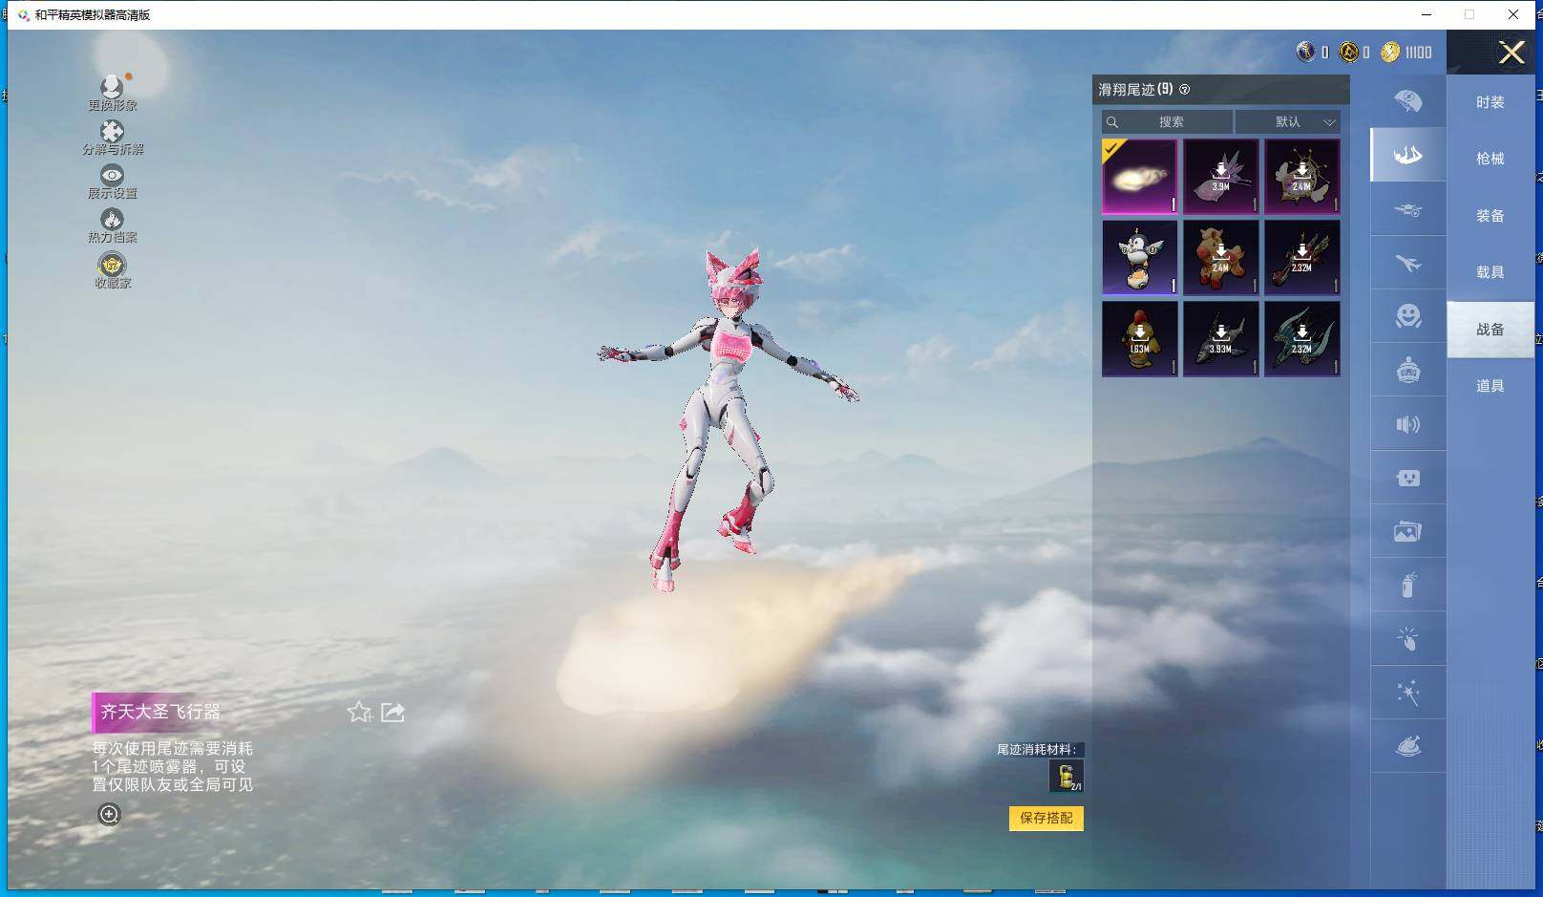Select the penguin trail thumbnail
Viewport: 1543px width, 897px height.
pos(1139,258)
